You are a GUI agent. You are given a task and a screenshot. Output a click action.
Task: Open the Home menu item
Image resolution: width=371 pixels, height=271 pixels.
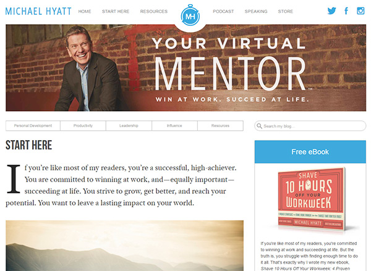click(85, 11)
